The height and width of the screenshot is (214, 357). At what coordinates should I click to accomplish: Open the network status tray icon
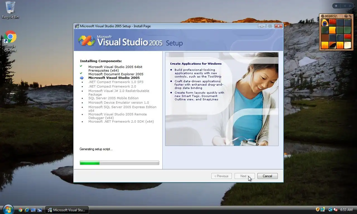(330, 210)
